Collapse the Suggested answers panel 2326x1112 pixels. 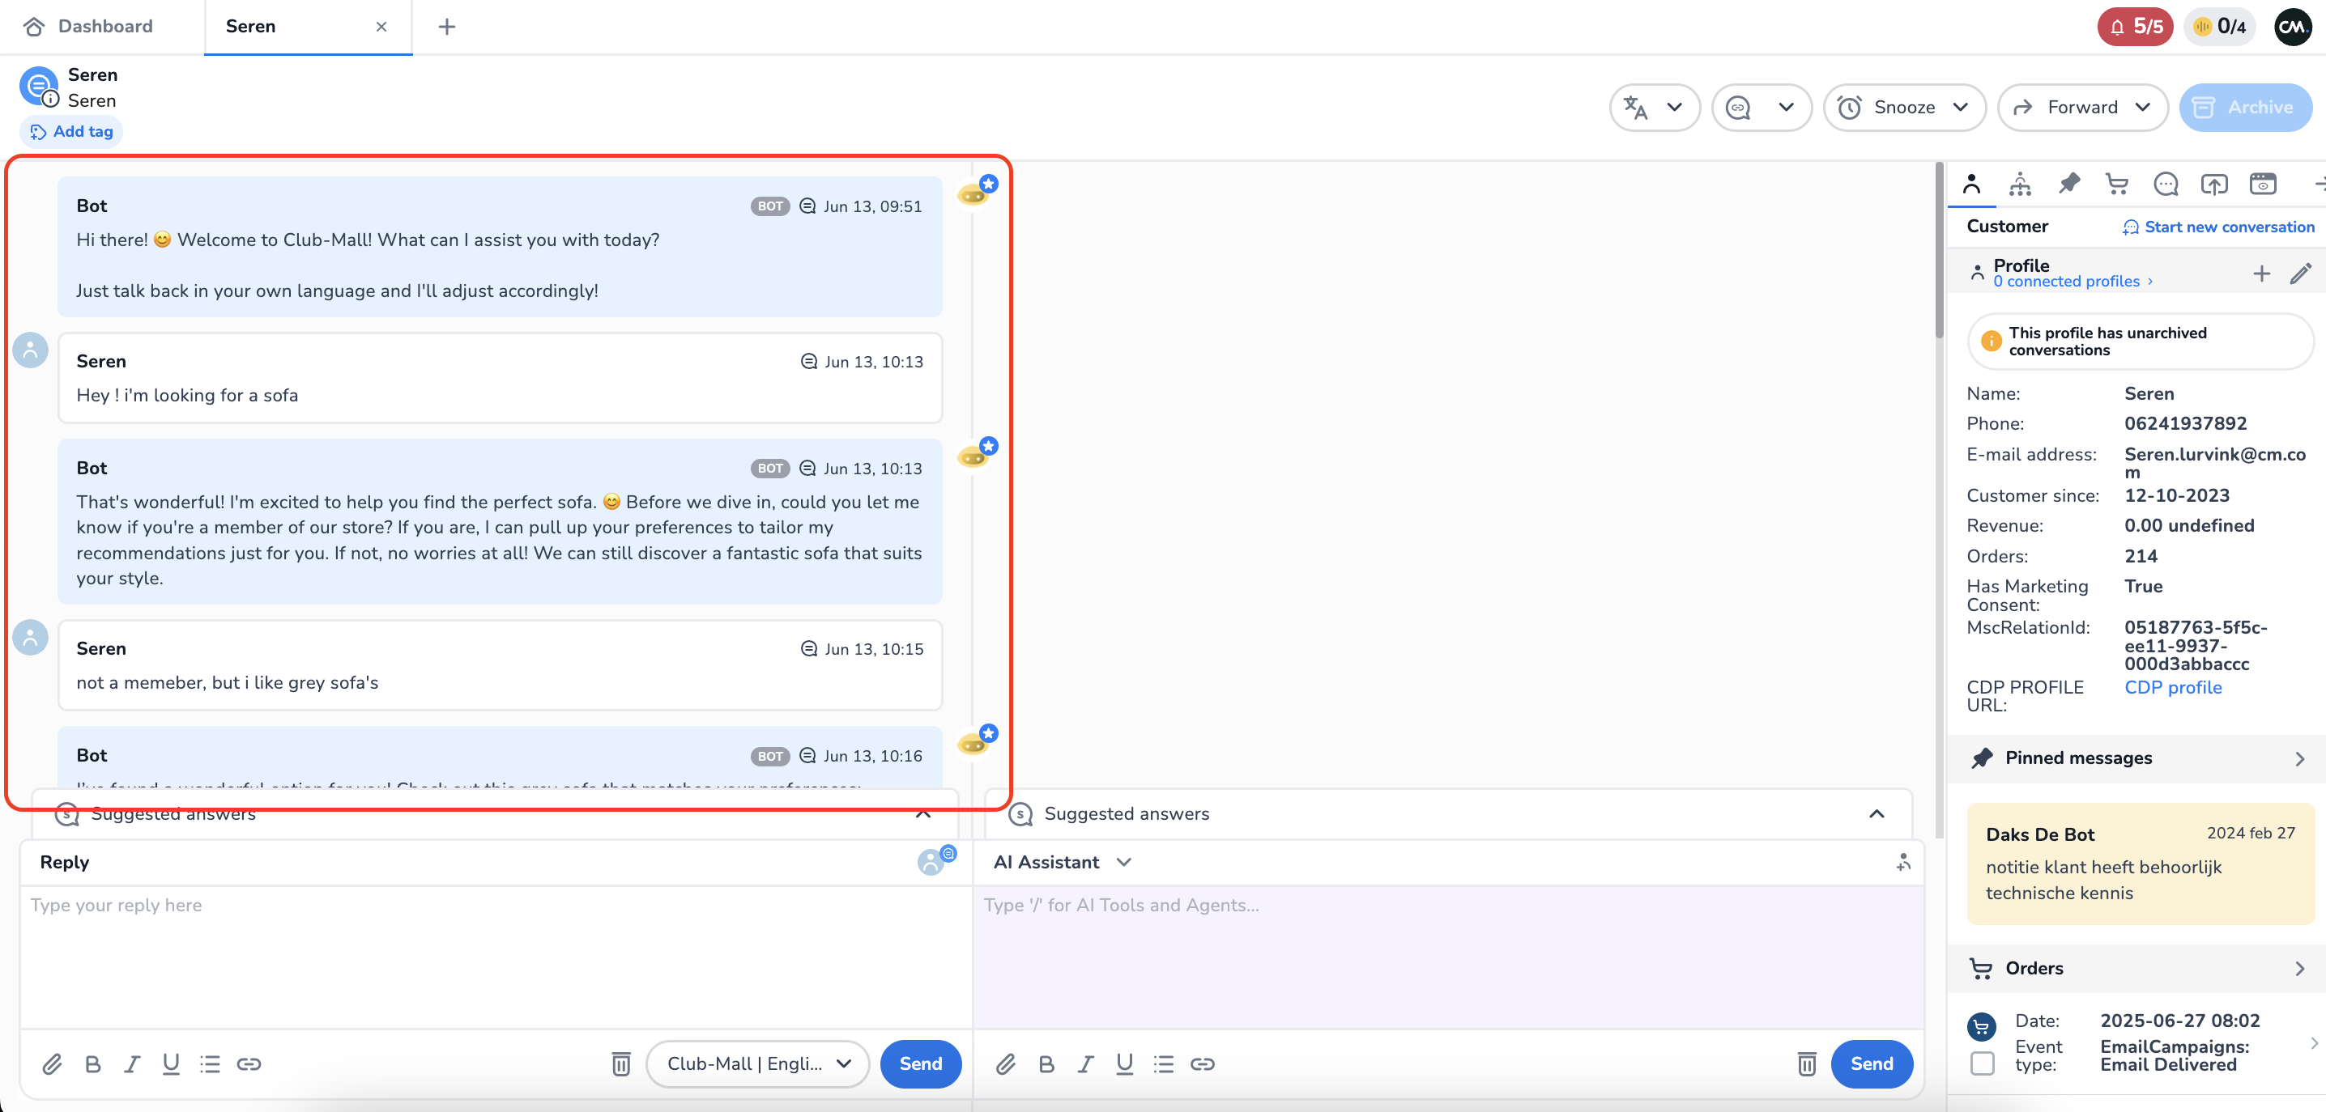tap(922, 813)
